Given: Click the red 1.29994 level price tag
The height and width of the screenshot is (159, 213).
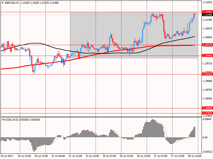Looking at the screenshot, I should pos(207,56).
